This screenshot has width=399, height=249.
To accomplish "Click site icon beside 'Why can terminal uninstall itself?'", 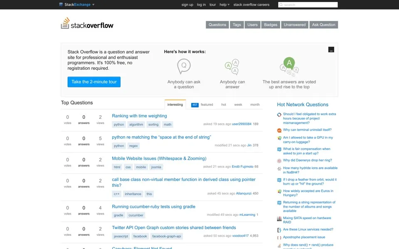I will pyautogui.click(x=279, y=130).
